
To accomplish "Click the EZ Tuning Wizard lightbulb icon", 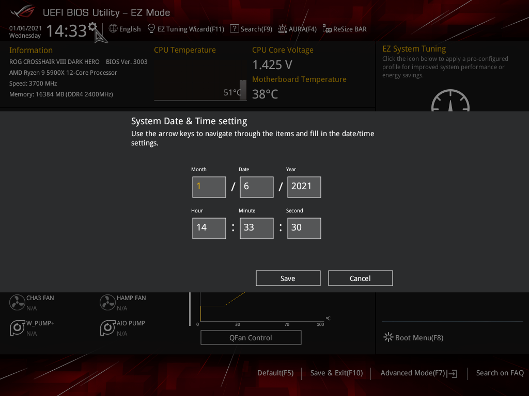I will (151, 29).
